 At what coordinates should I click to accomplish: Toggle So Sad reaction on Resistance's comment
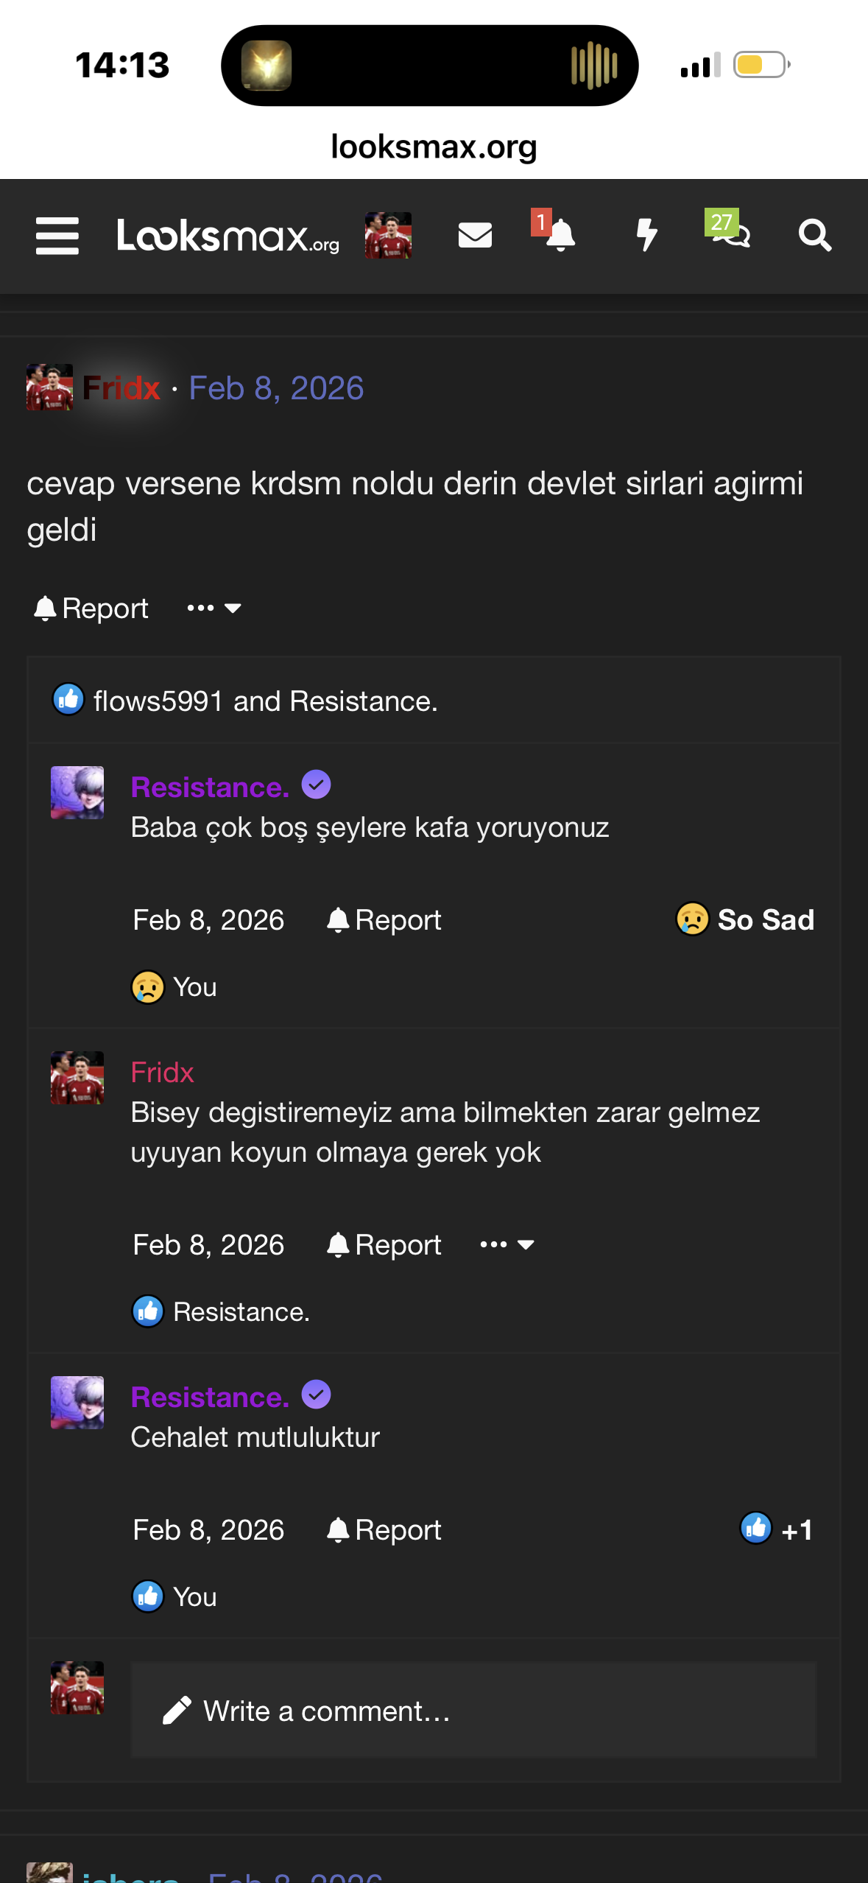coord(745,919)
